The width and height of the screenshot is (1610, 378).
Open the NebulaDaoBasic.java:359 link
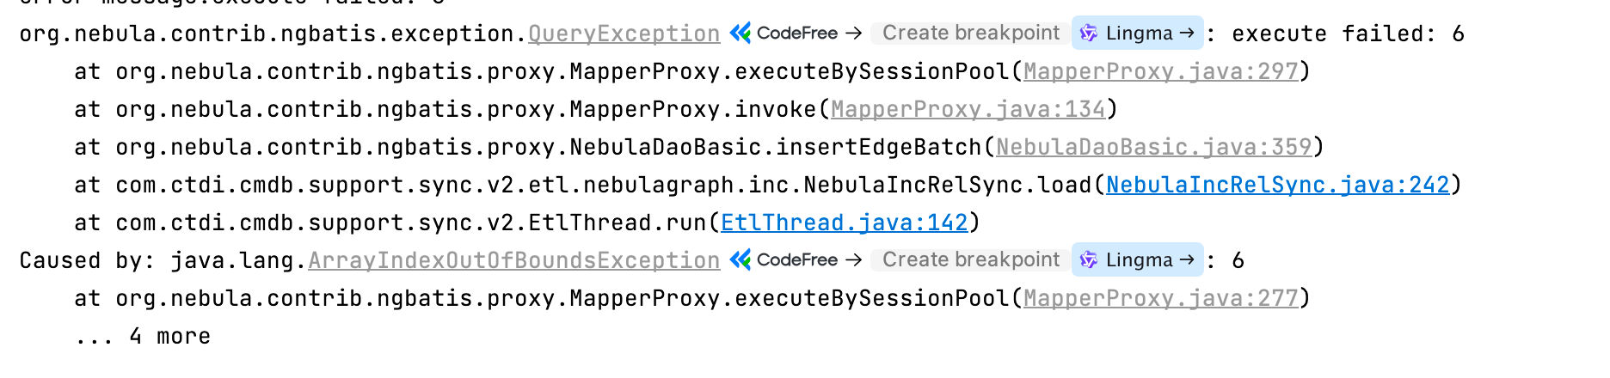1153,148
